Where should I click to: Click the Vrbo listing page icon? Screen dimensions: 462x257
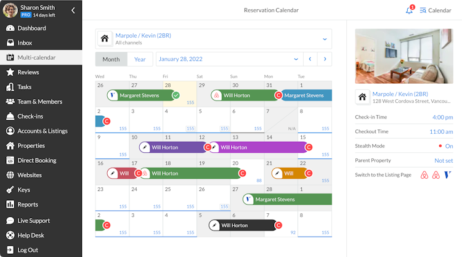pyautogui.click(x=447, y=175)
